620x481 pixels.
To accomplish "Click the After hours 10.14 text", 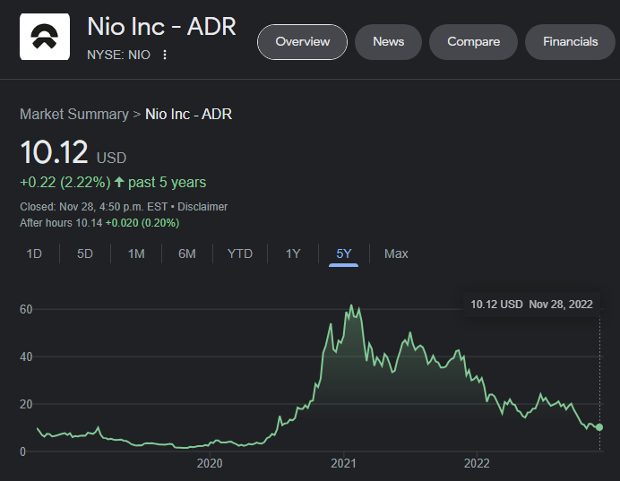I will pos(61,223).
